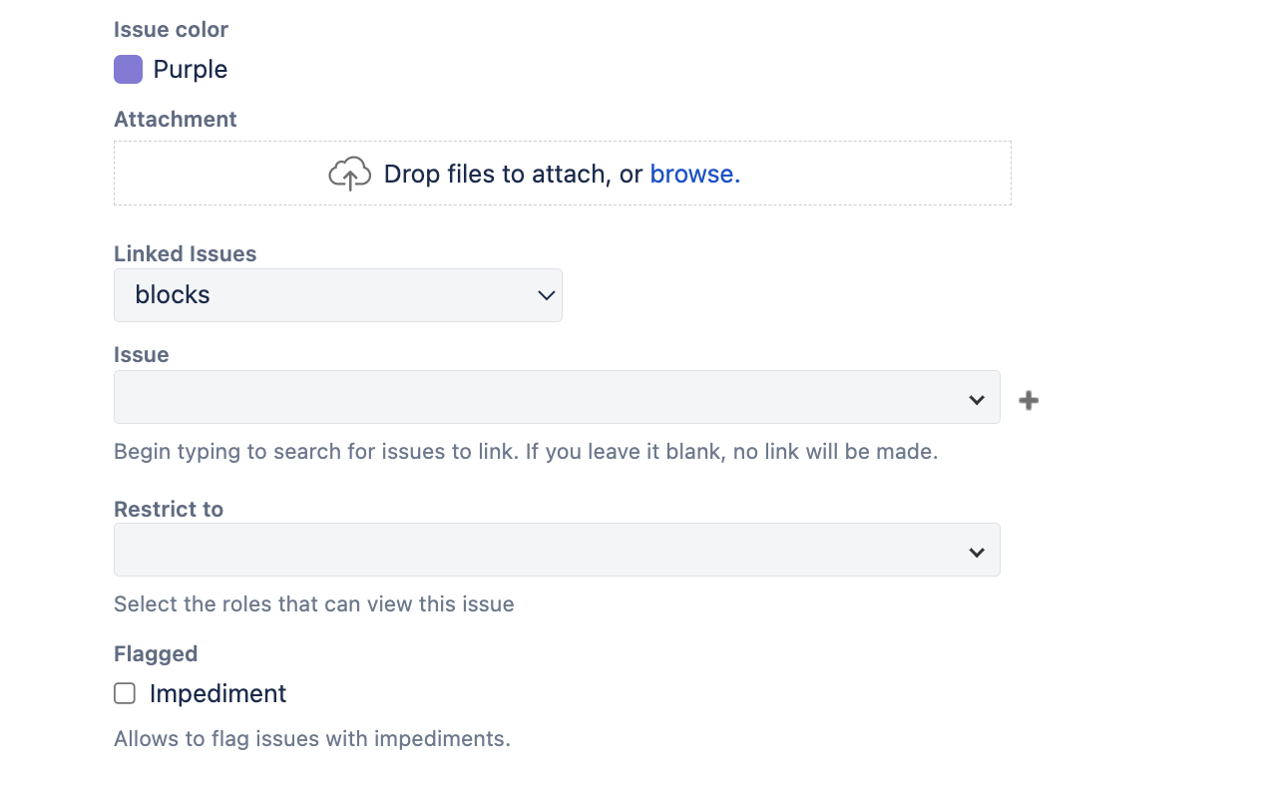Check the Impediment checkbox

(125, 693)
